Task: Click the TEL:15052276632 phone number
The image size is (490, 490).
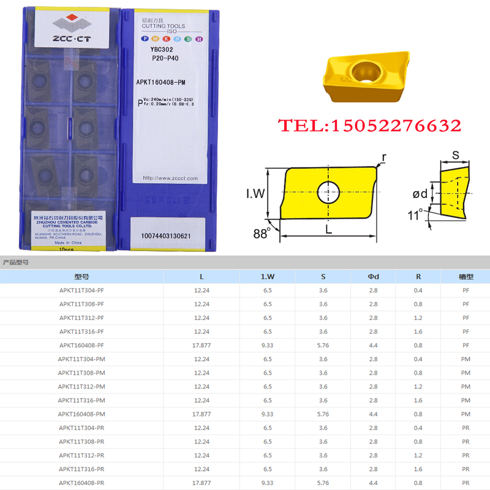Action: (370, 126)
